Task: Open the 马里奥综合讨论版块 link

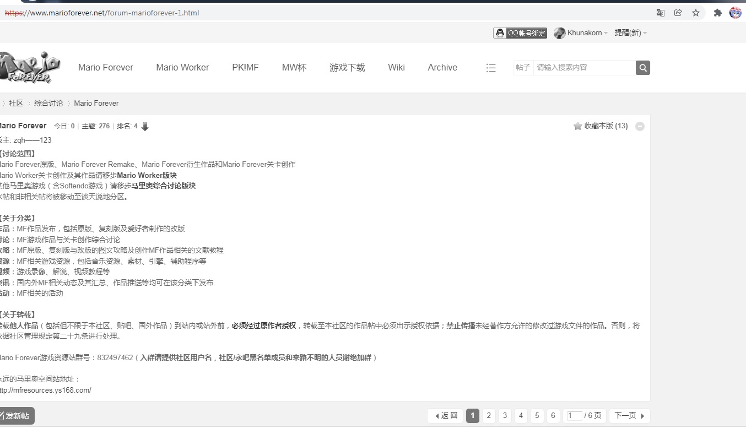Action: pyautogui.click(x=163, y=186)
